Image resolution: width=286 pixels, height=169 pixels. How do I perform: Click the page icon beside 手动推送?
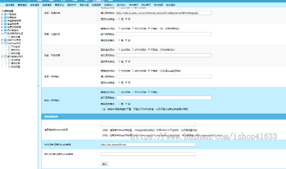[x=9, y=60]
